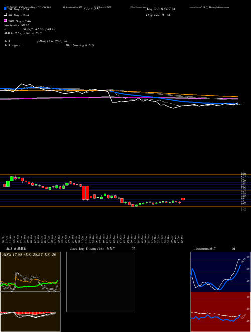The width and height of the screenshot is (251, 332).
Task: Click the blue 20 Day EMA legend swatch
Action: (x=5, y=9)
